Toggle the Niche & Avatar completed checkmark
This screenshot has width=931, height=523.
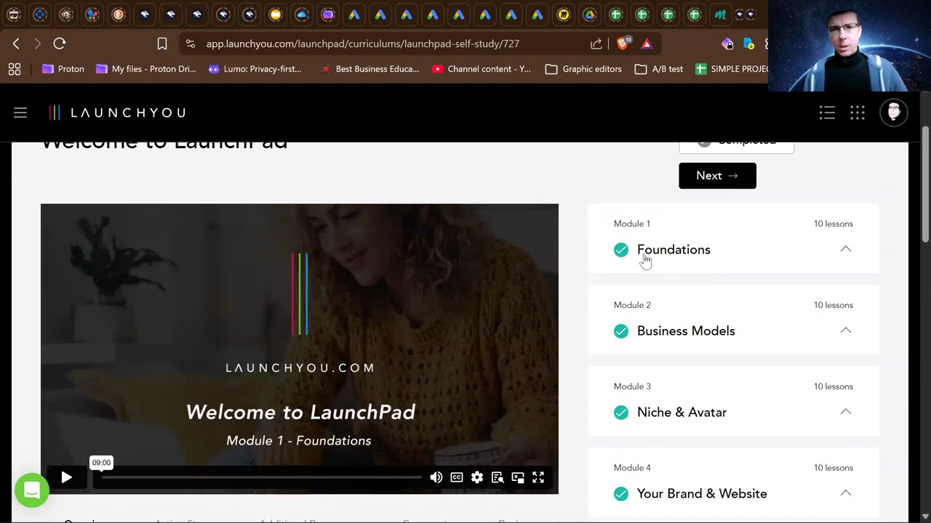coord(621,413)
